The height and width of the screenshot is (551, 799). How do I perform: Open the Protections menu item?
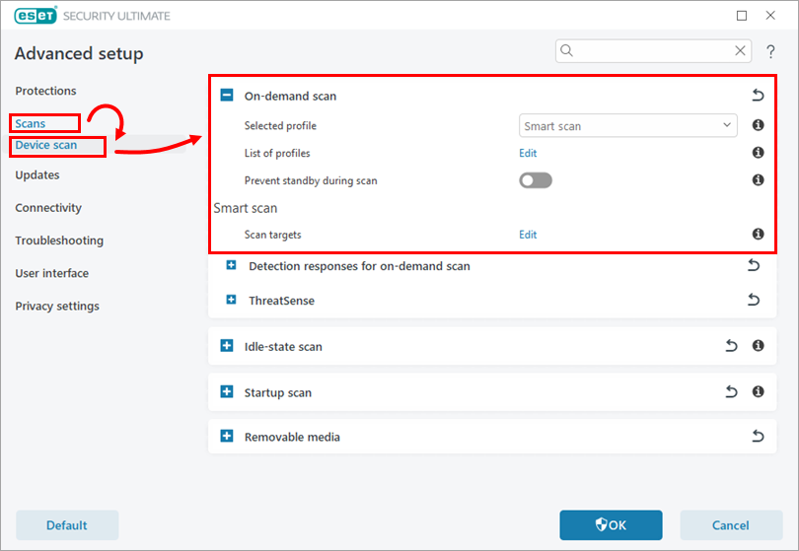(x=45, y=91)
